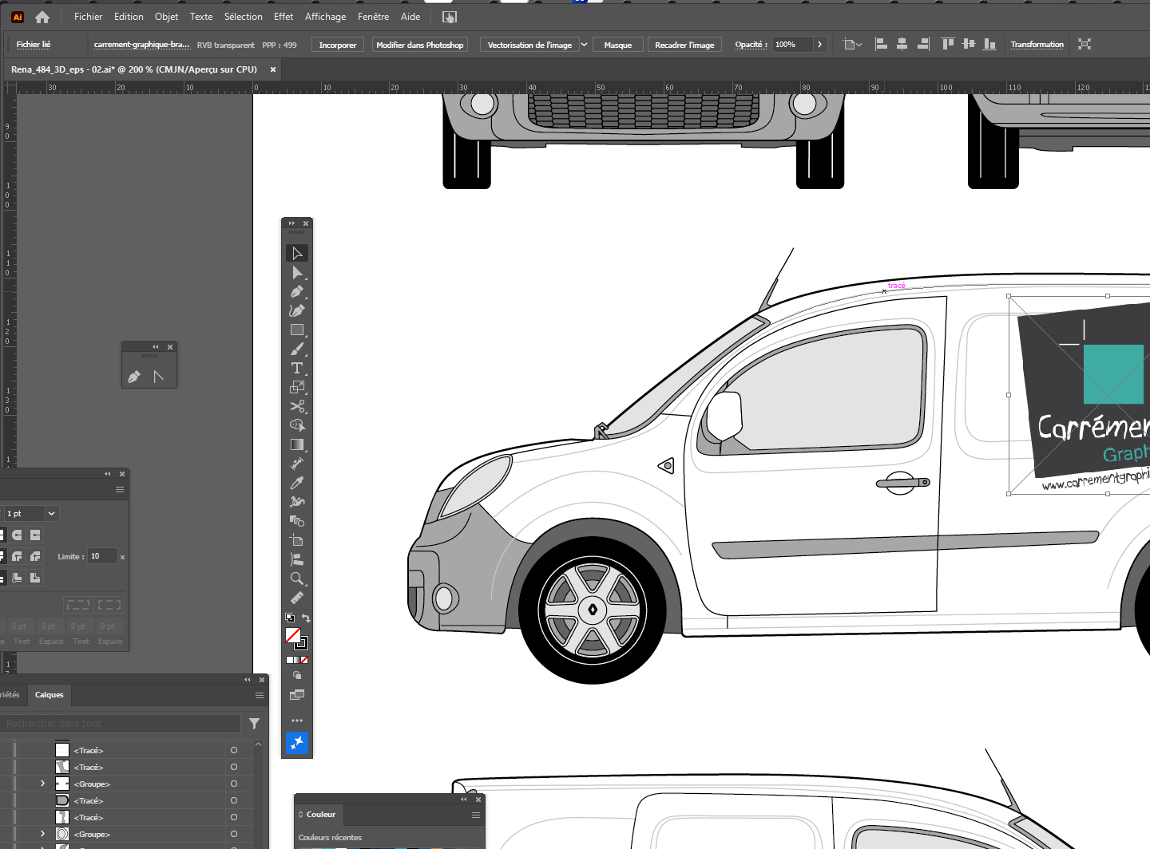
Task: Open the Effet menu
Action: coord(283,17)
